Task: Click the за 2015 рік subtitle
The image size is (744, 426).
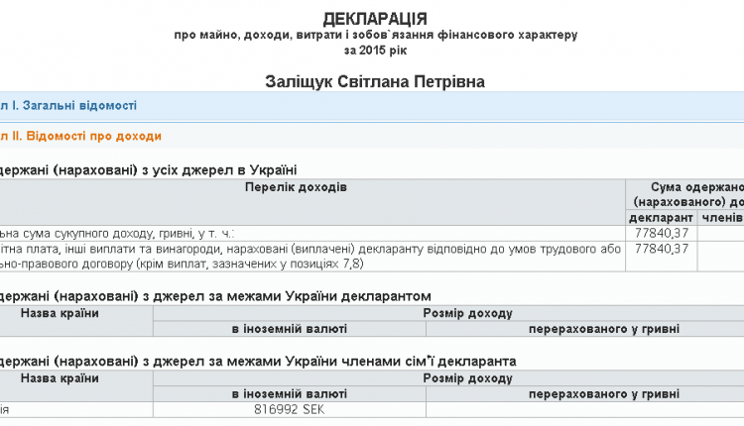Action: coord(375,51)
